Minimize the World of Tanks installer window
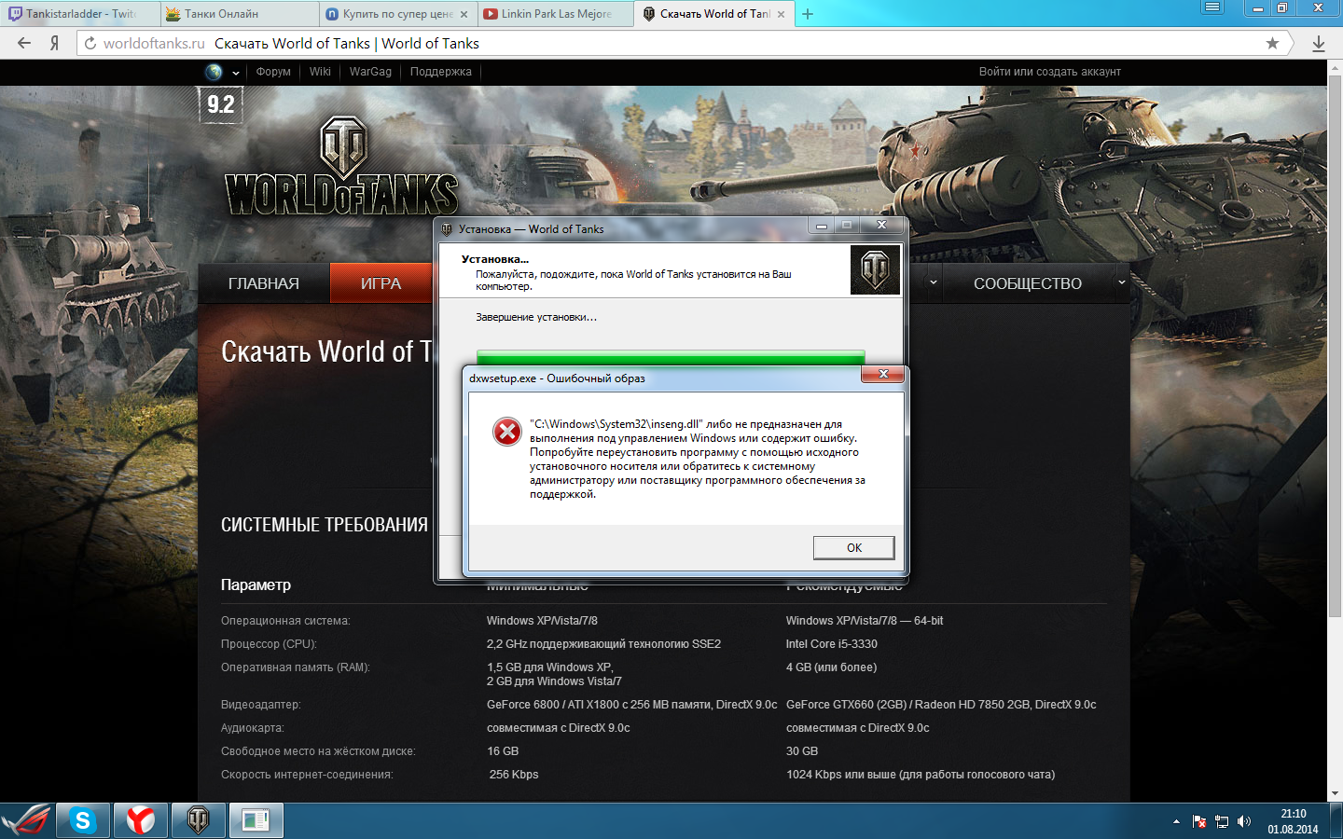1343x839 pixels. 821,226
